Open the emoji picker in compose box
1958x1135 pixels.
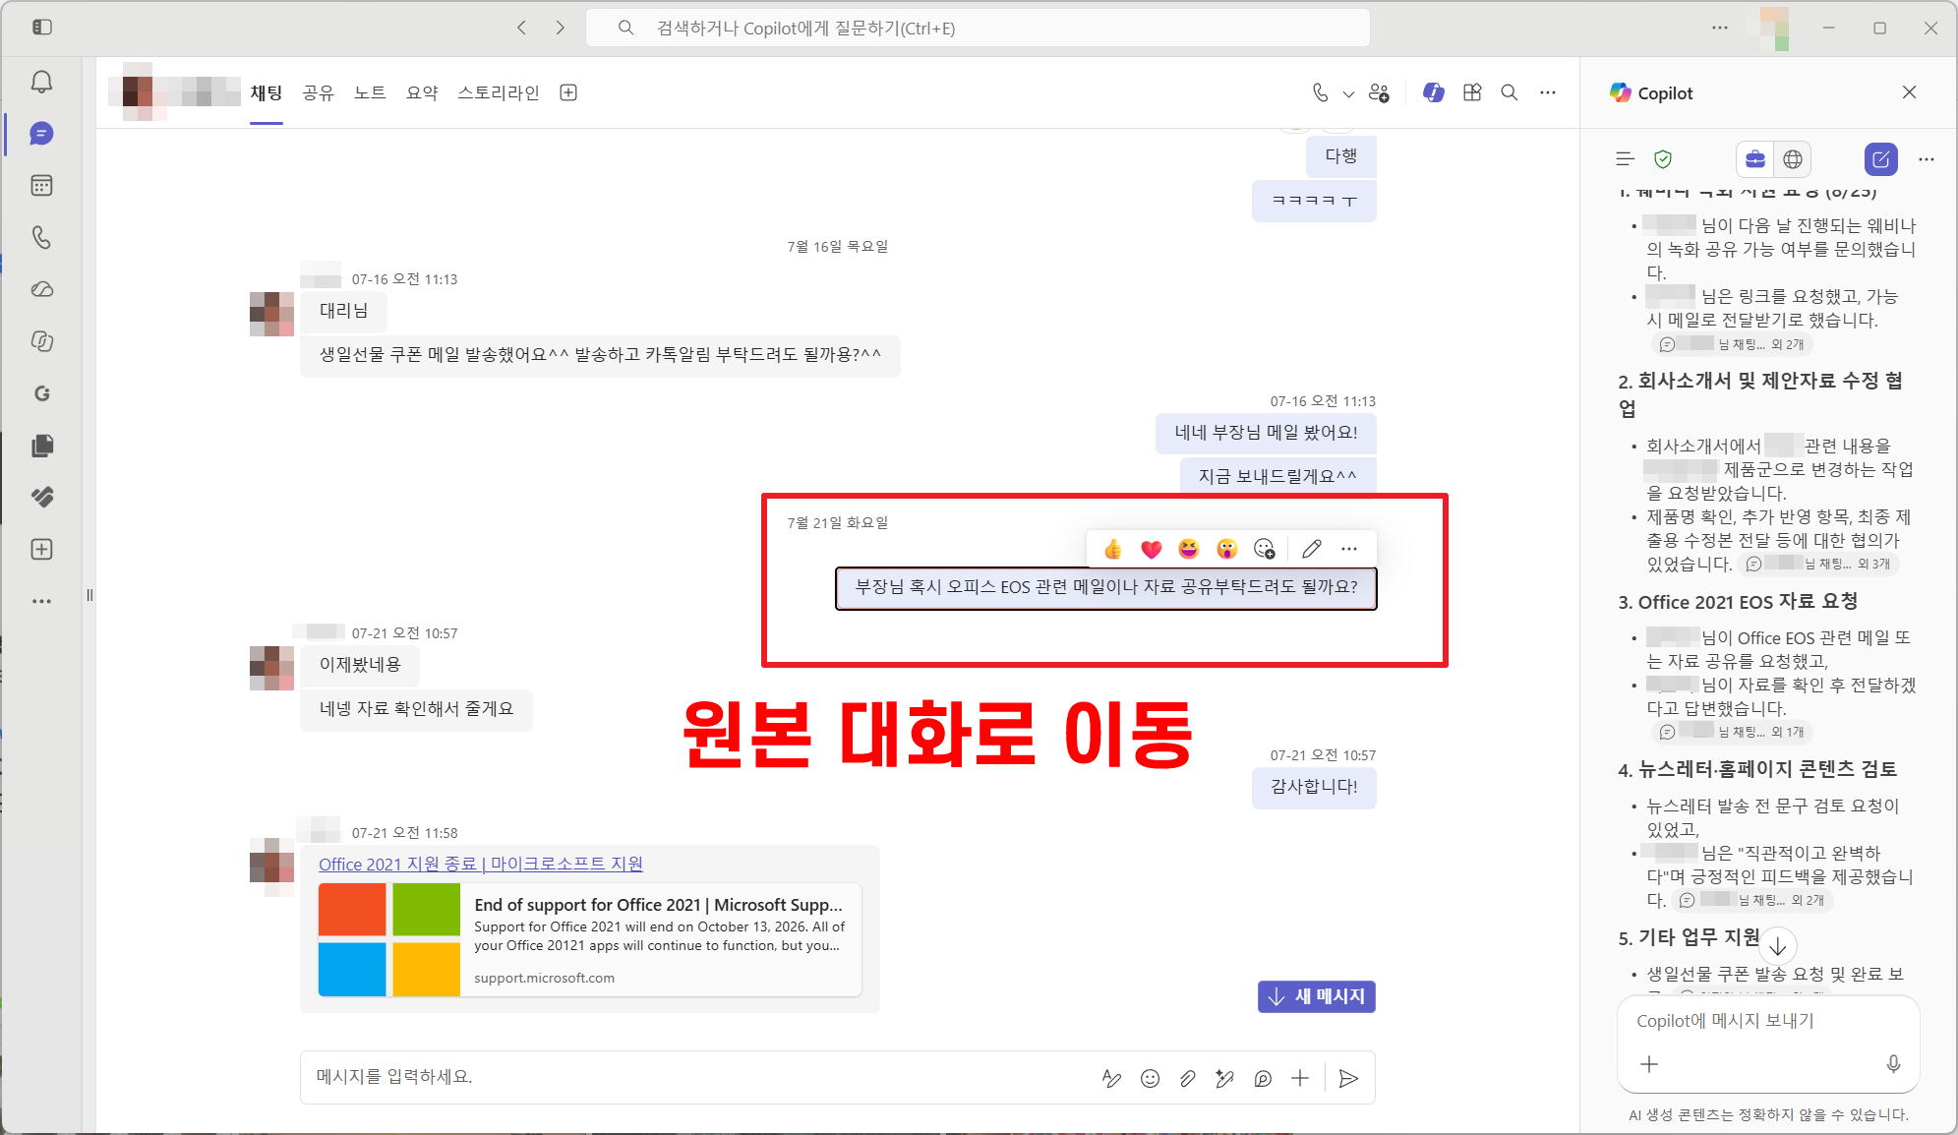click(1150, 1079)
